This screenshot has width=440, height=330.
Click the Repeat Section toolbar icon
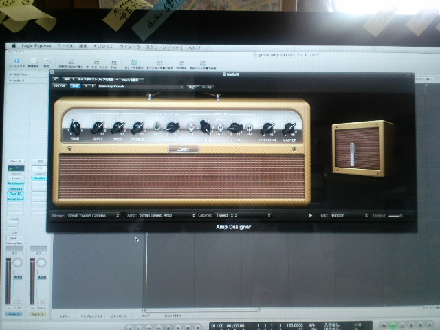[159, 65]
